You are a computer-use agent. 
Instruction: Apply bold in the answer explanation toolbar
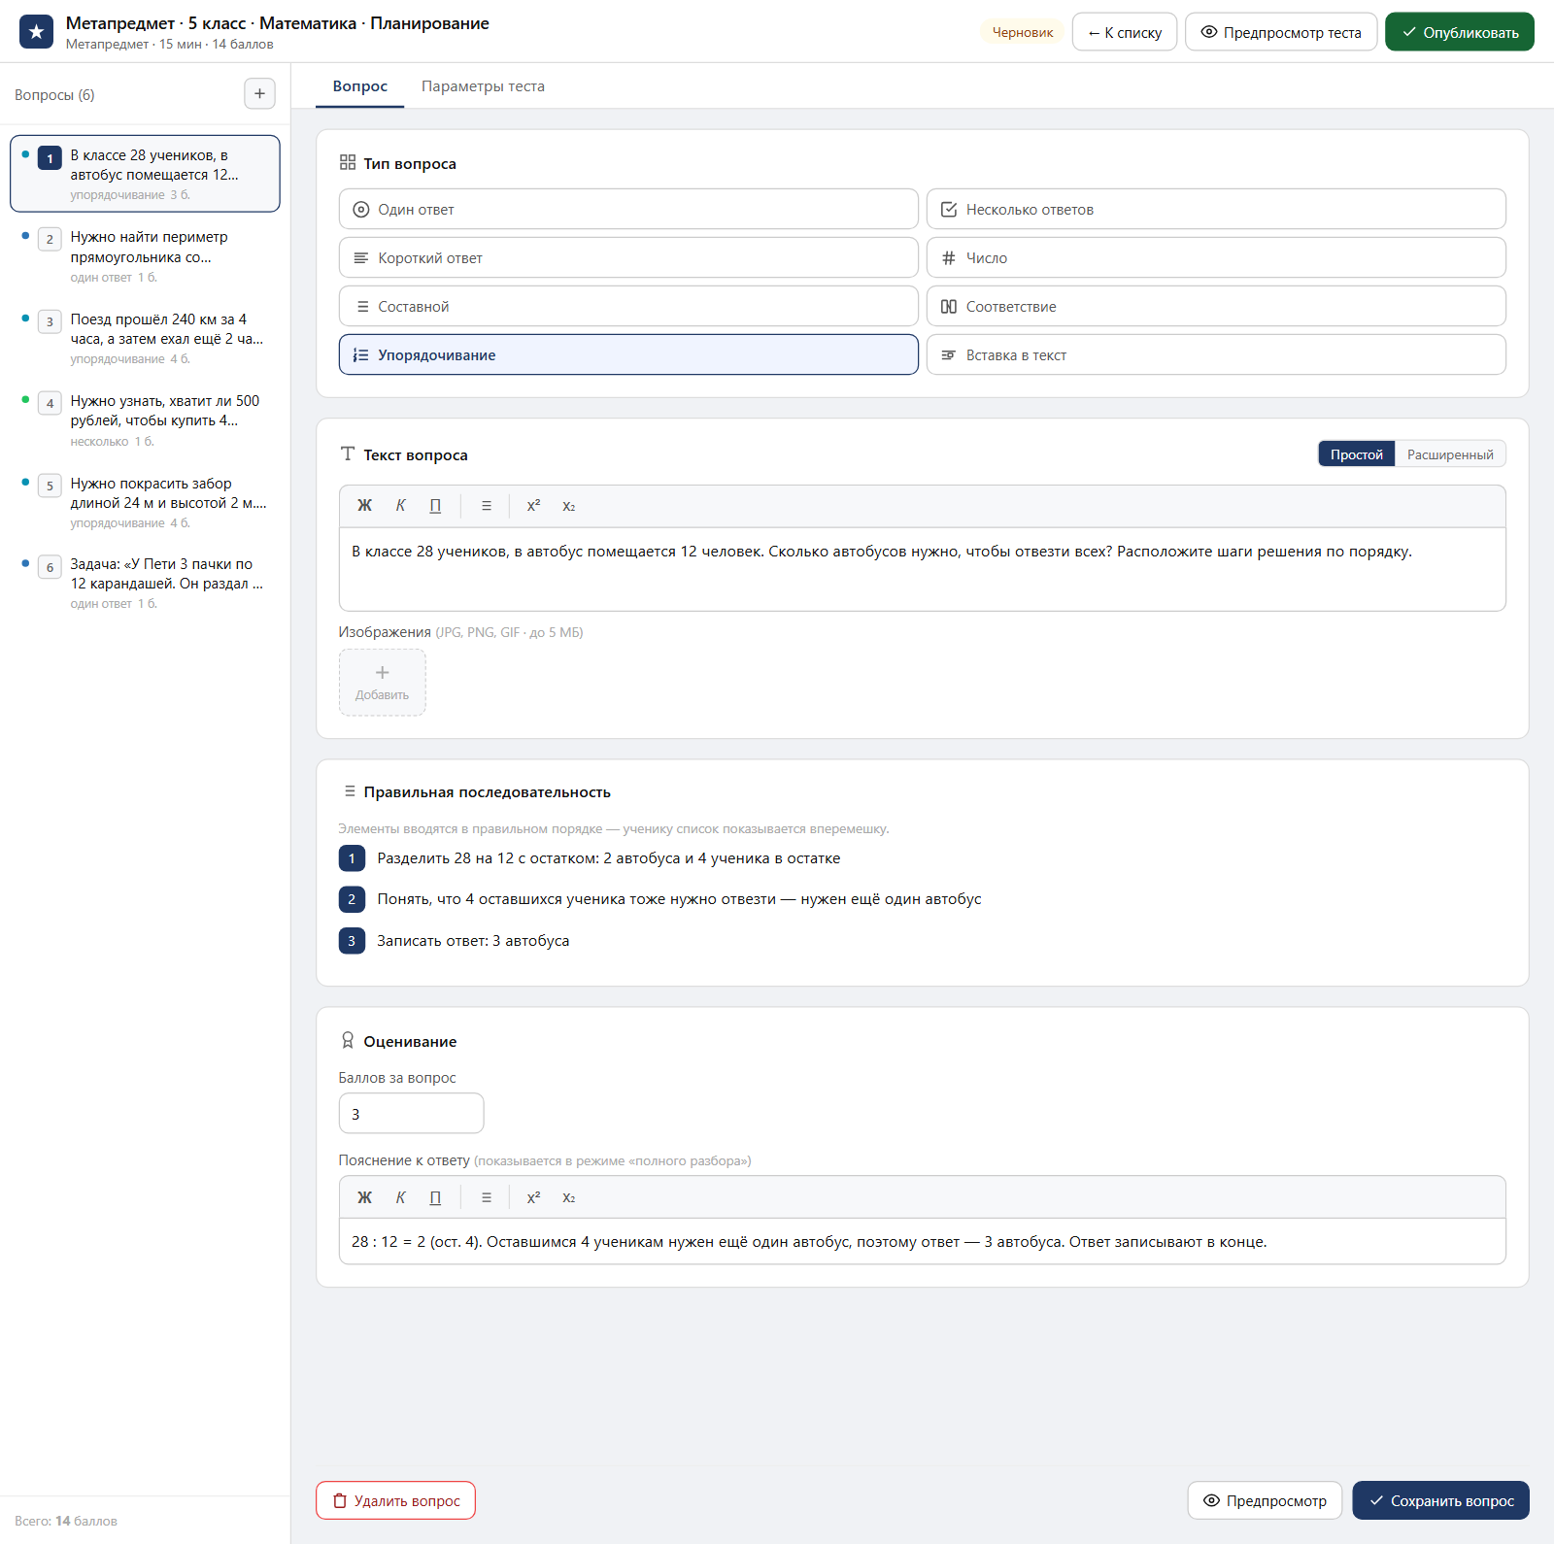point(365,1197)
